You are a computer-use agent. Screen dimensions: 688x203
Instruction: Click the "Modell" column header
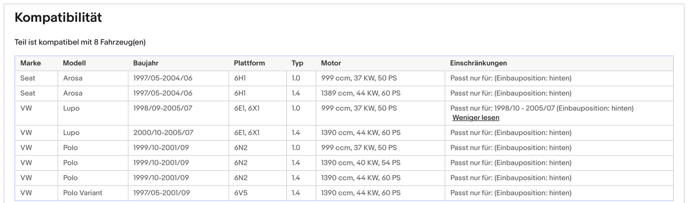(x=74, y=63)
